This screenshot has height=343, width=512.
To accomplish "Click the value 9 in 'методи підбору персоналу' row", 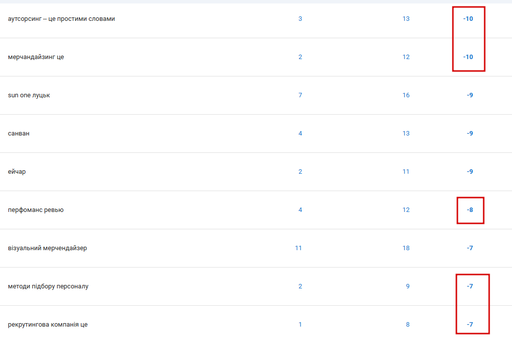I will [x=408, y=286].
